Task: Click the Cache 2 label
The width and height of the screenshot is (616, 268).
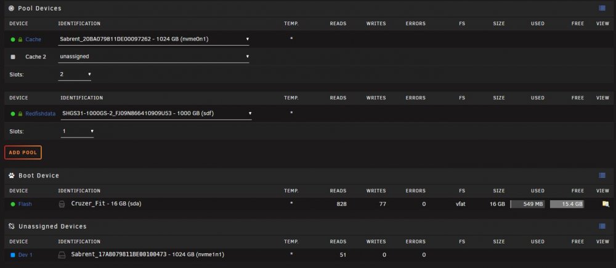Action: click(36, 57)
